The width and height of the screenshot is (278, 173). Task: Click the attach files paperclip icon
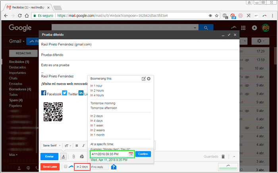[73, 157]
